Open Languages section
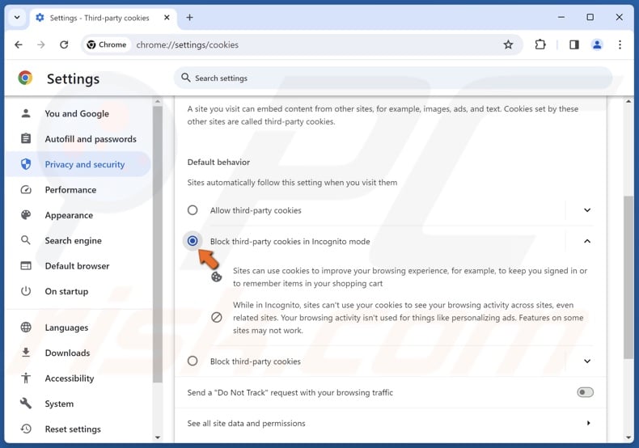639x448 pixels. [x=78, y=328]
